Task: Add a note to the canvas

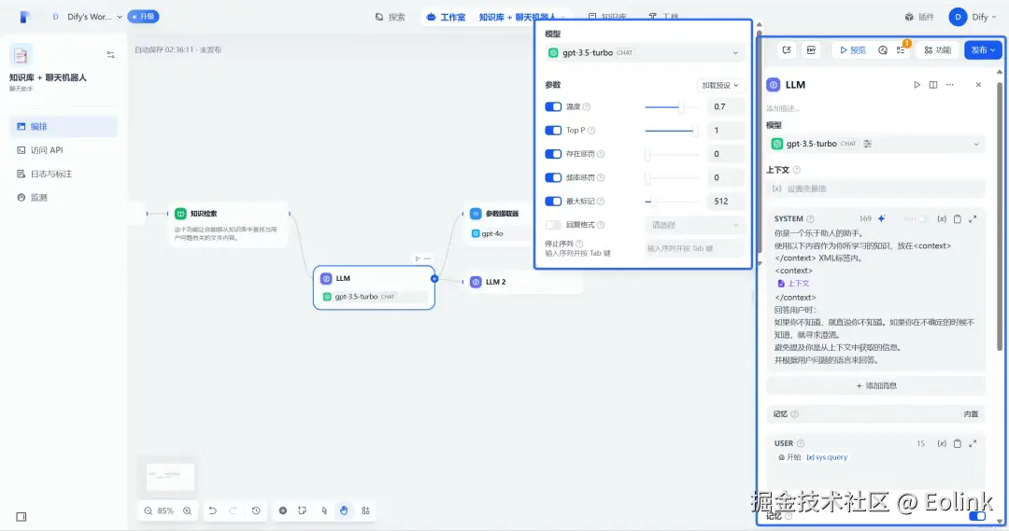Action: [302, 511]
